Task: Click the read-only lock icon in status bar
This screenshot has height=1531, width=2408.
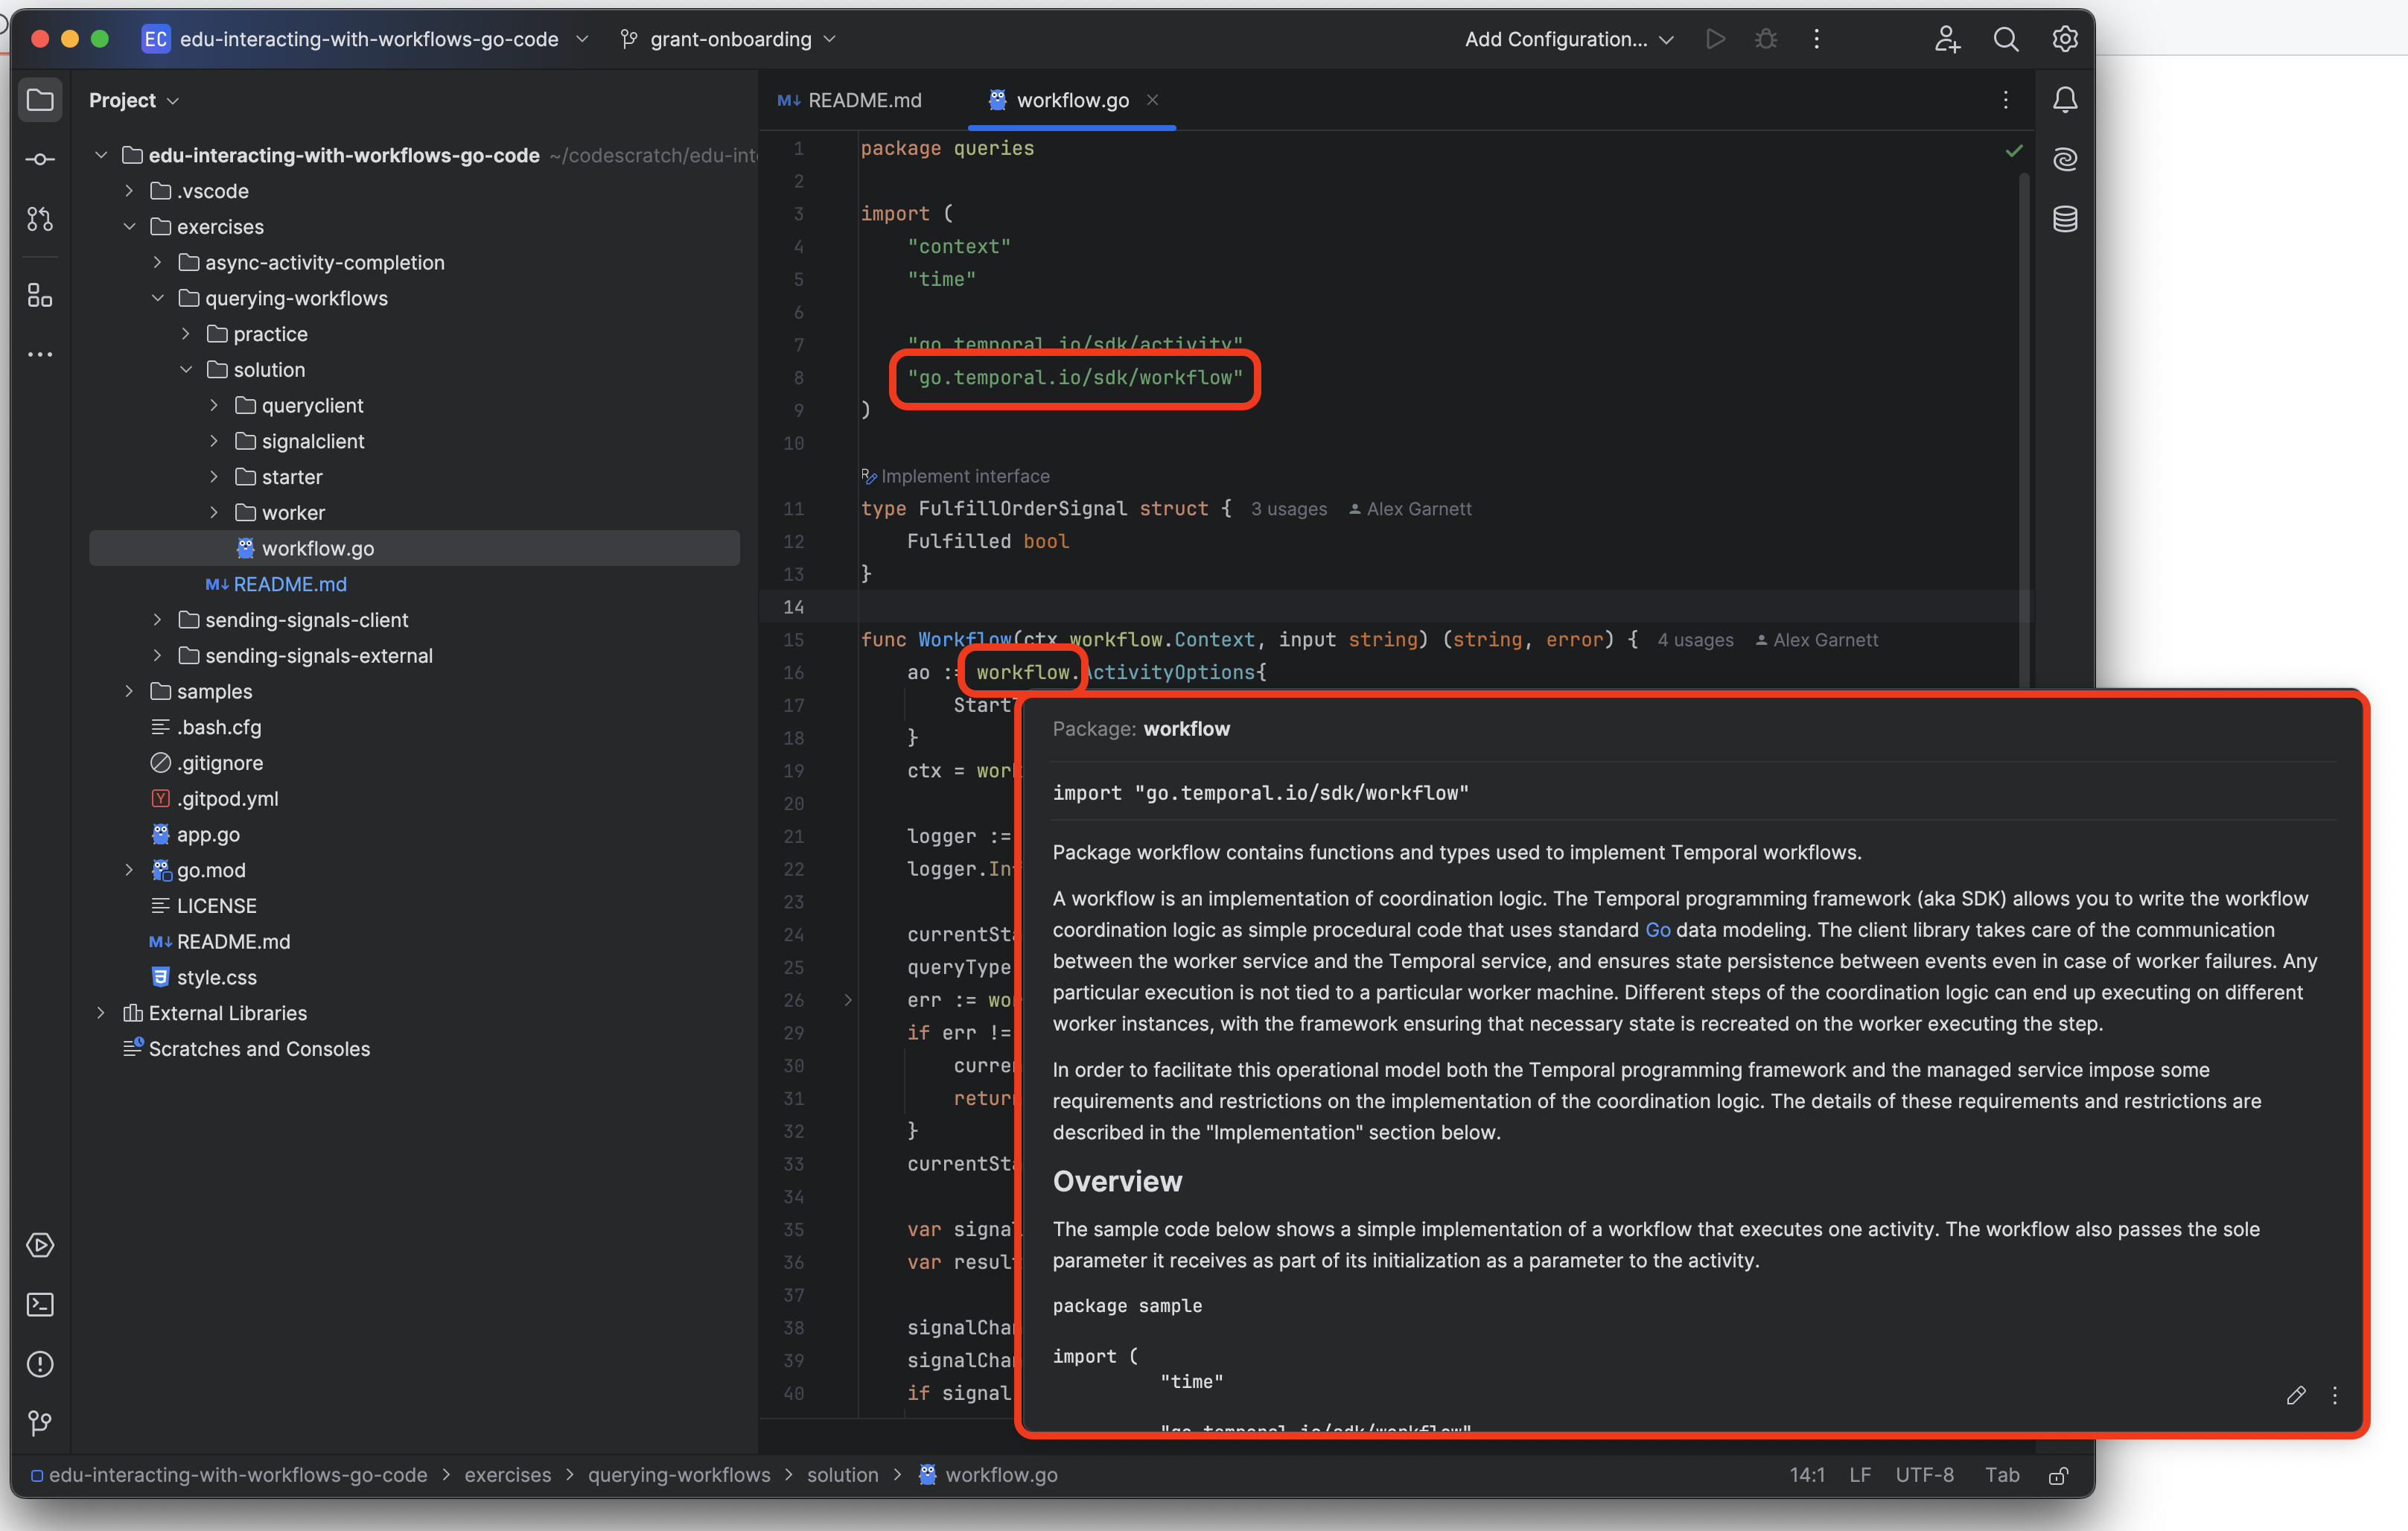Action: tap(2058, 1476)
